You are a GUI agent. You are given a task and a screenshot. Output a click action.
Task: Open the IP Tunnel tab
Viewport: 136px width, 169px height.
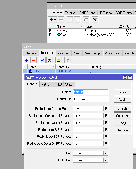106,13
